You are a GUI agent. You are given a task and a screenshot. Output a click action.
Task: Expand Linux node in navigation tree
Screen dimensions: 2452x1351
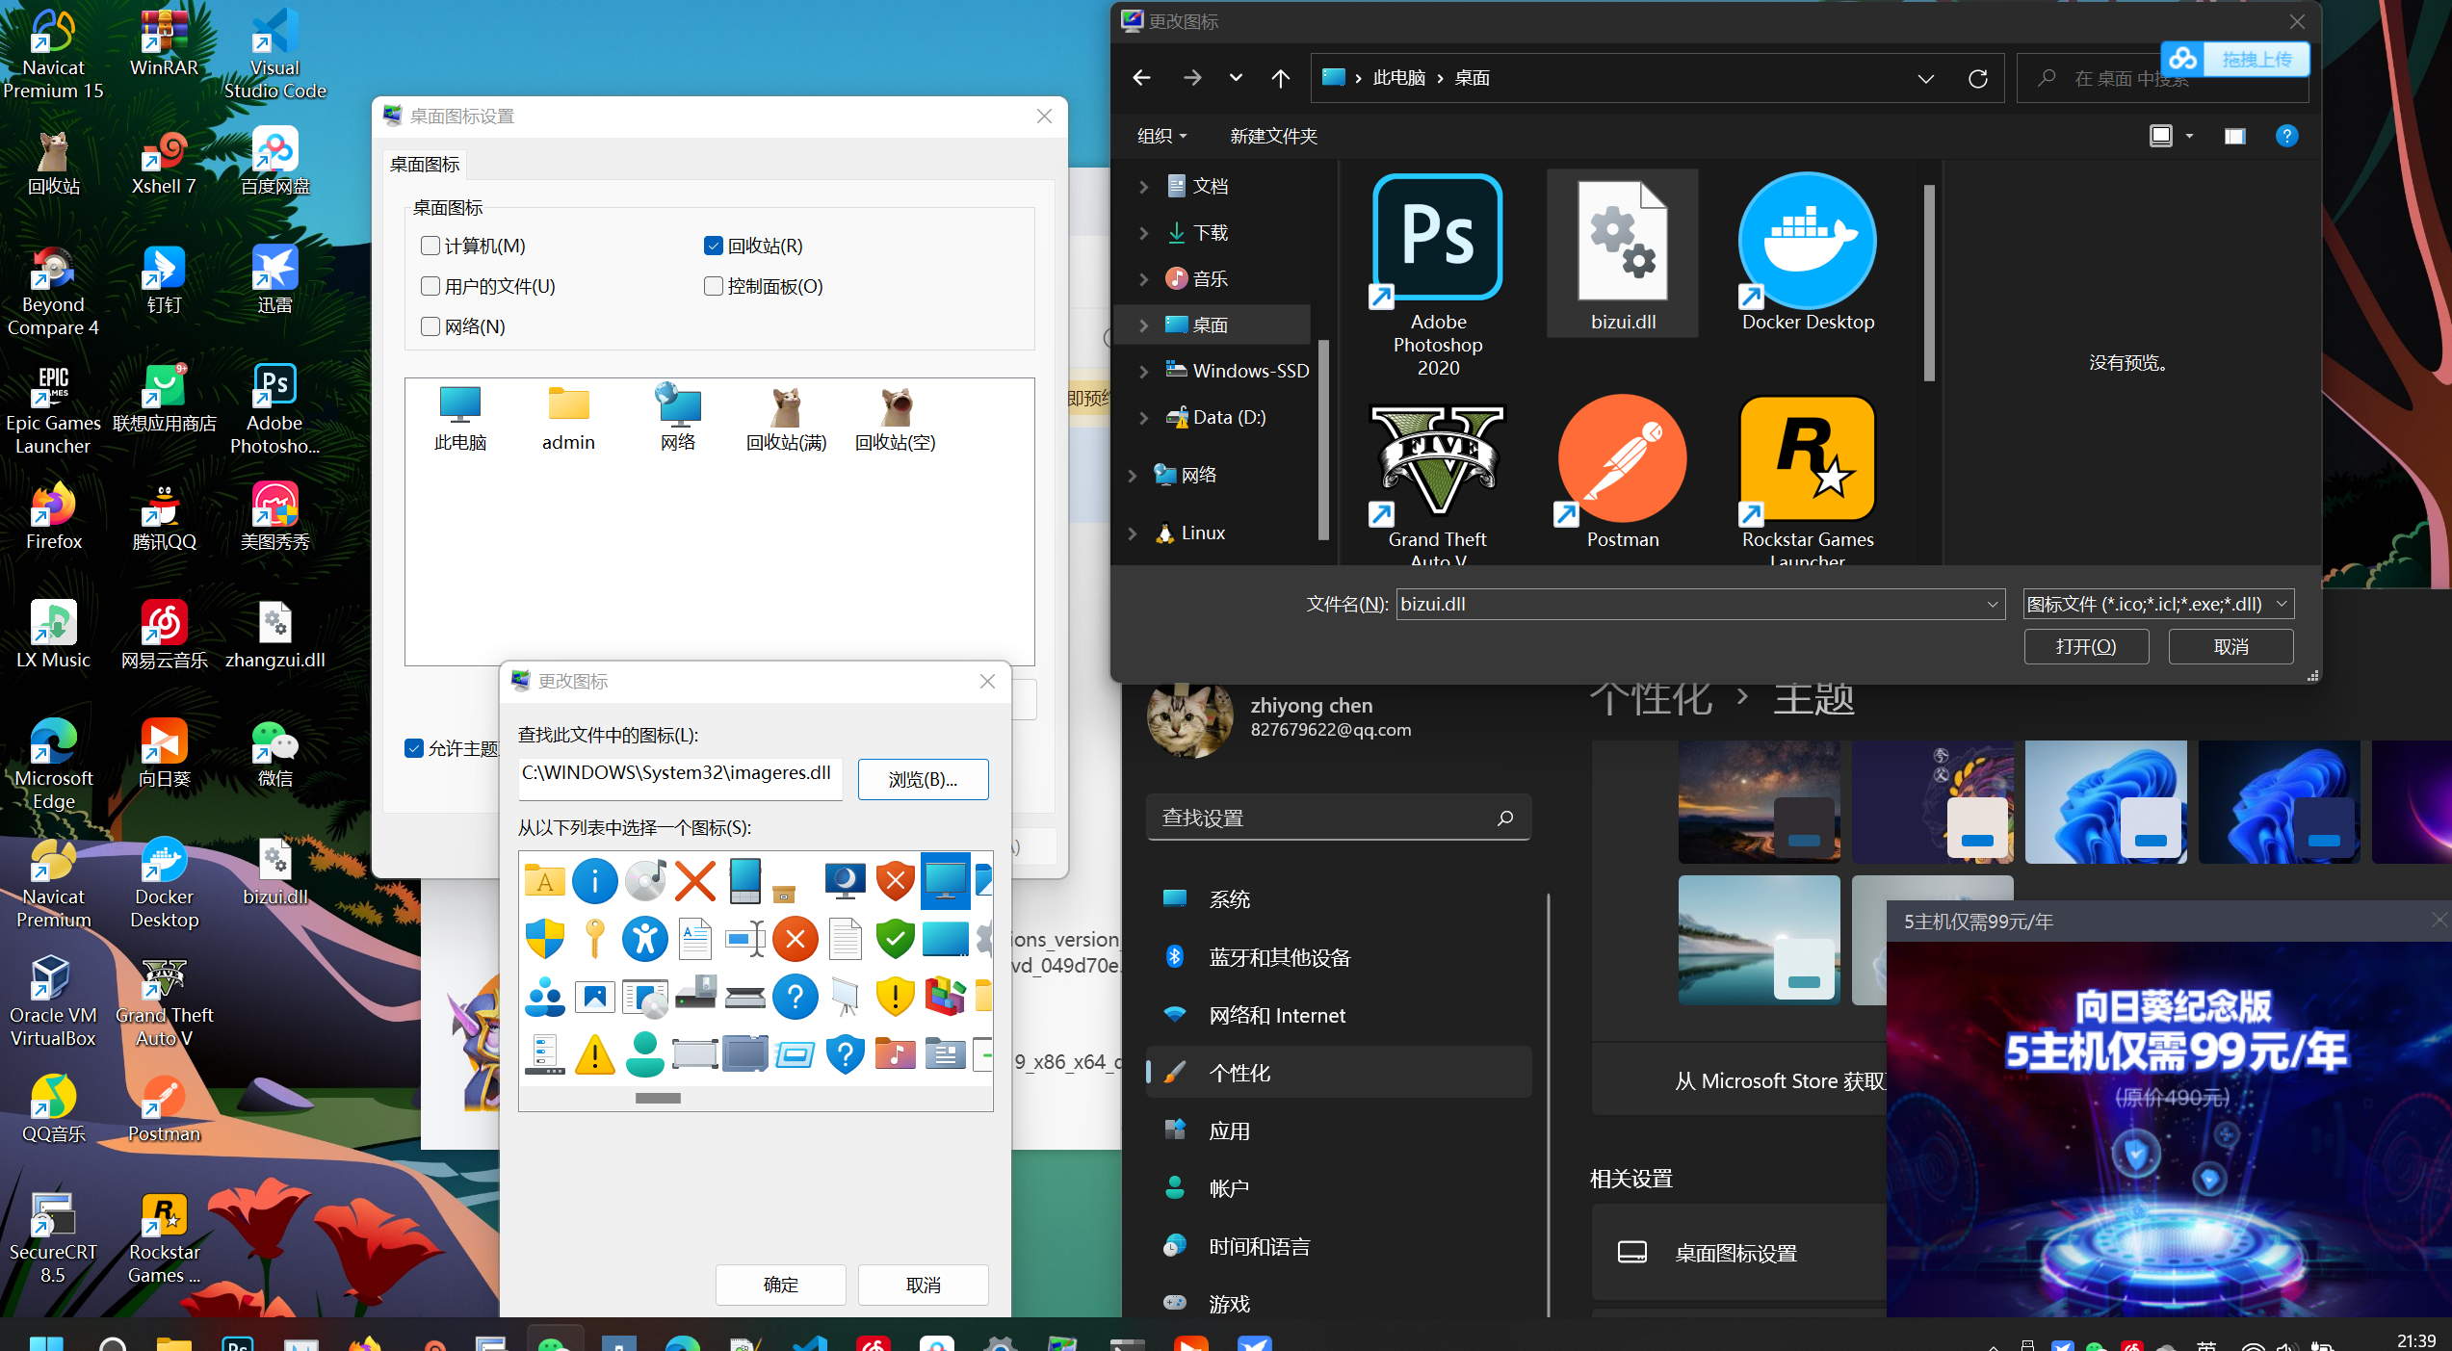1132,533
